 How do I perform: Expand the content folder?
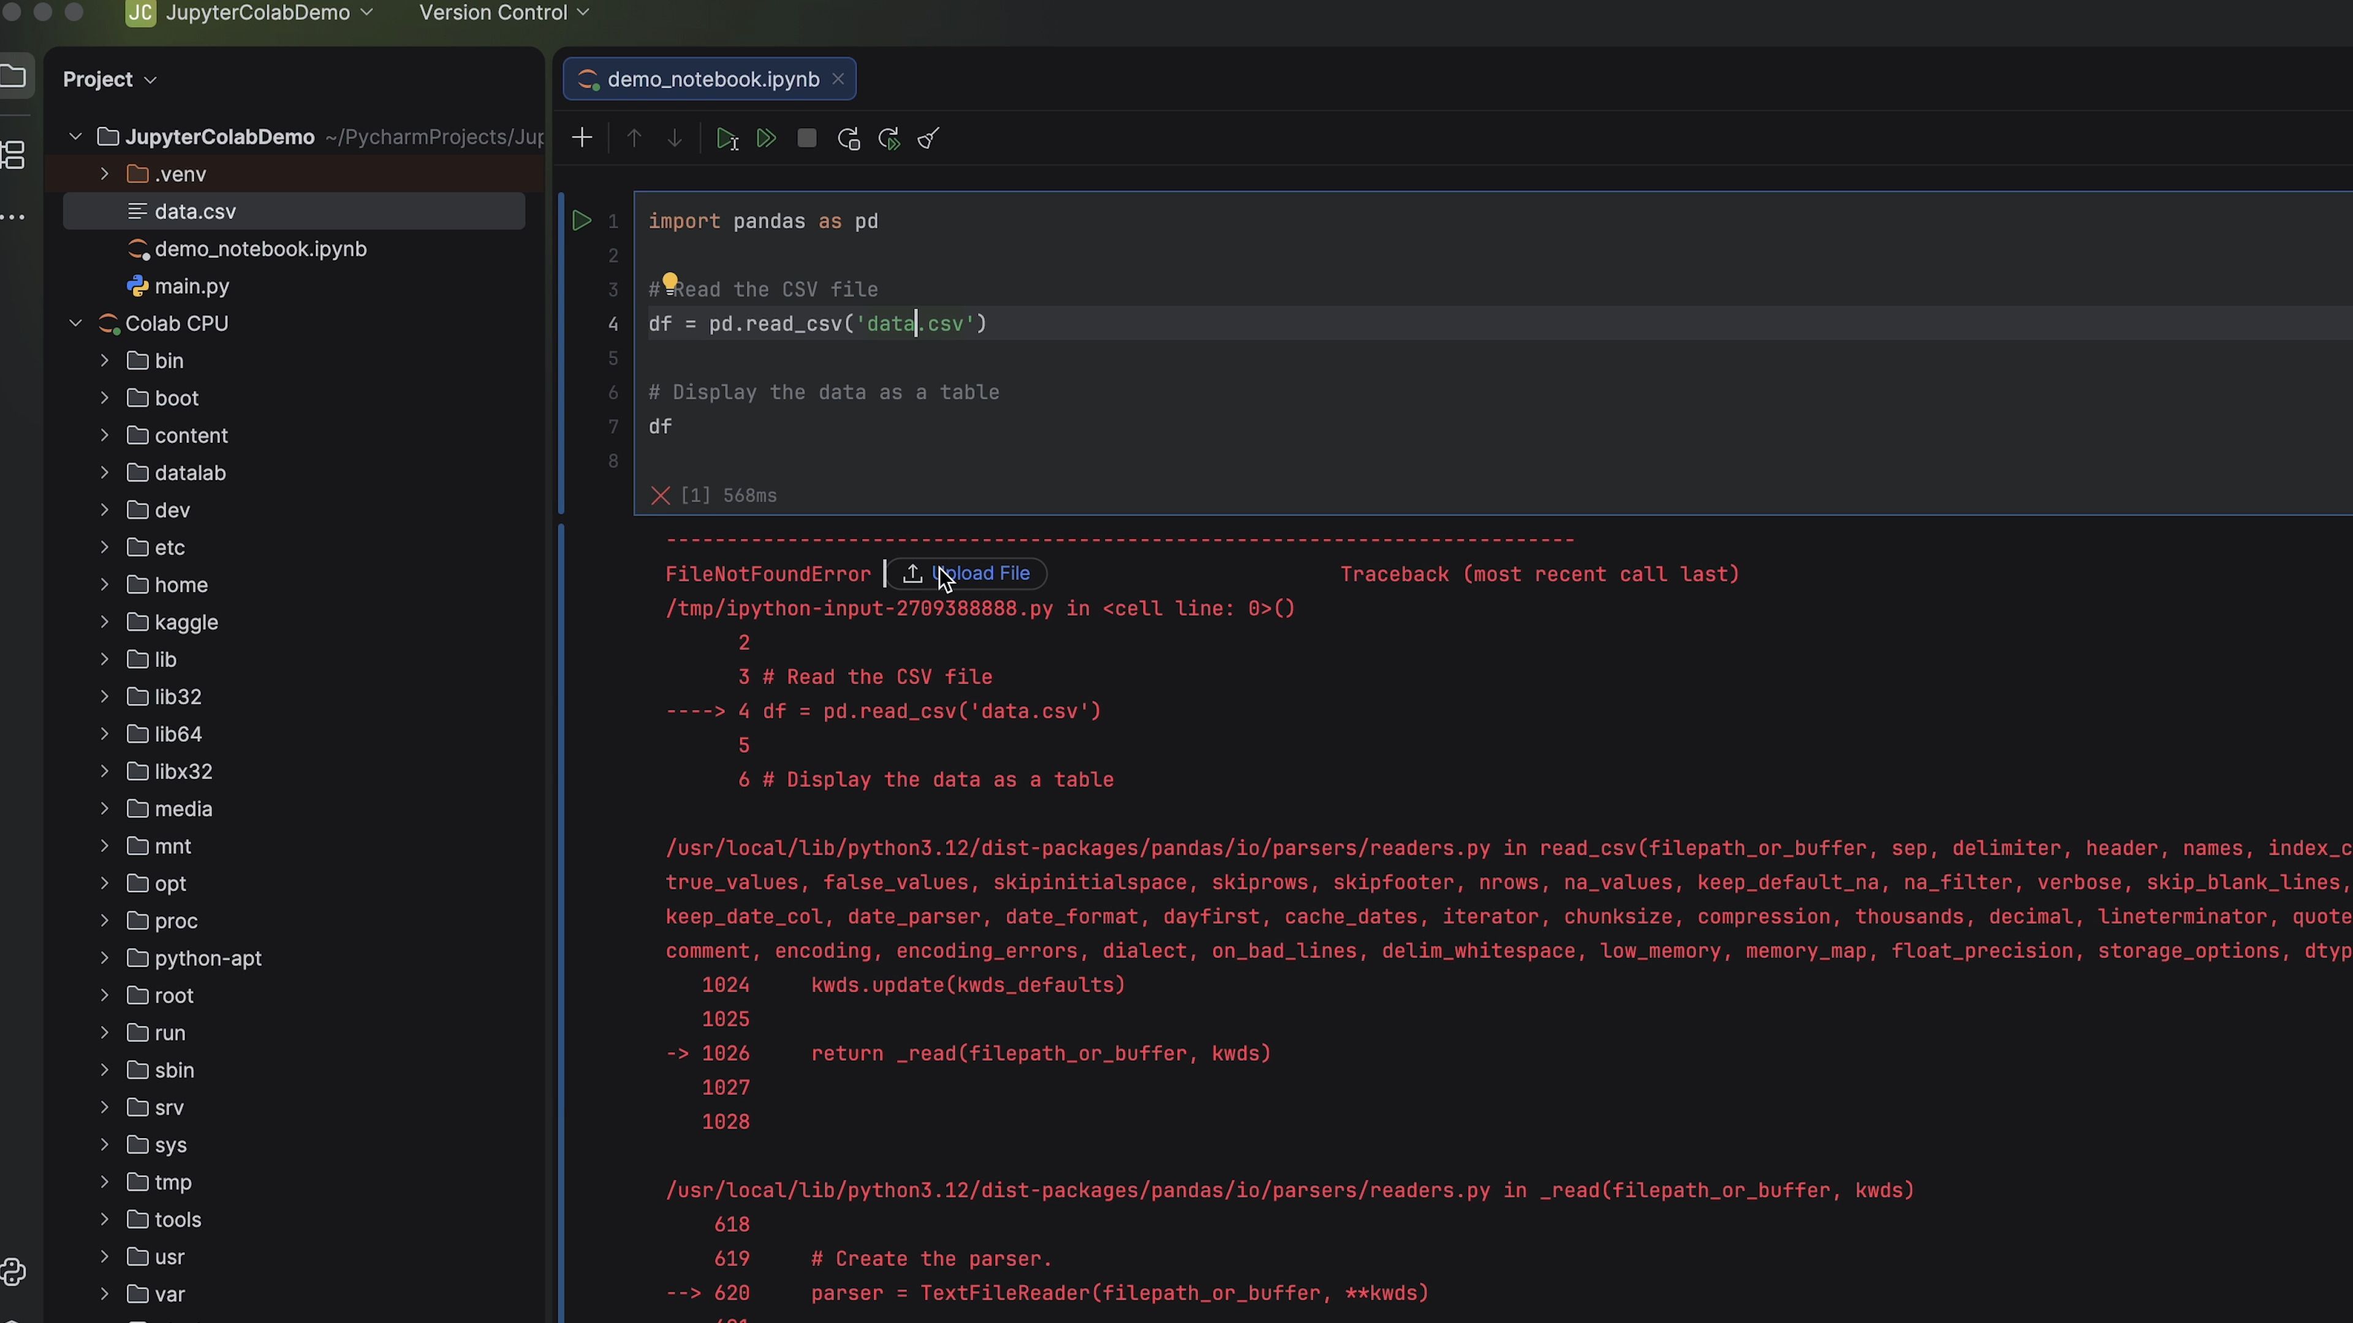(104, 435)
